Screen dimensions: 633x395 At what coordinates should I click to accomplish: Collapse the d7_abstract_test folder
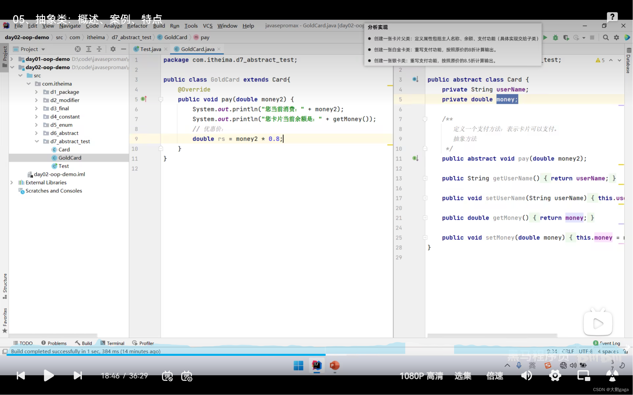(36, 141)
